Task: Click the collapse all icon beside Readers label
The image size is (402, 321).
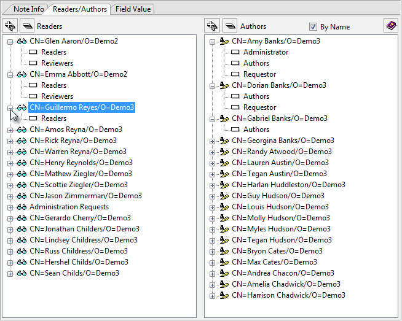Action: pyautogui.click(x=27, y=26)
